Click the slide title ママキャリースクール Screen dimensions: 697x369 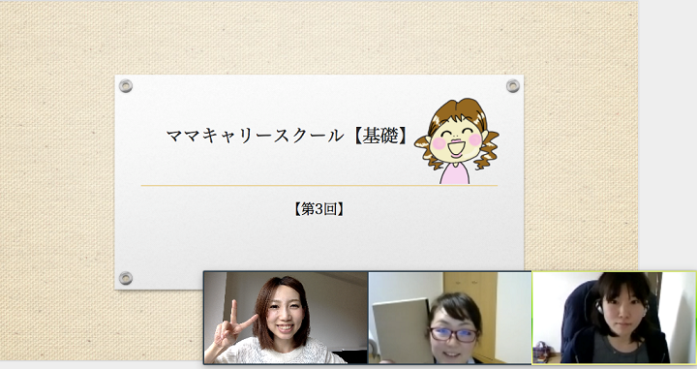[x=256, y=136]
